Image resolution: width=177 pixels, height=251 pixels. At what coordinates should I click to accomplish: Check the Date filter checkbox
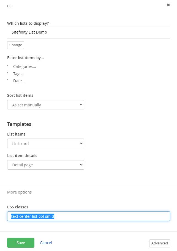point(8,81)
